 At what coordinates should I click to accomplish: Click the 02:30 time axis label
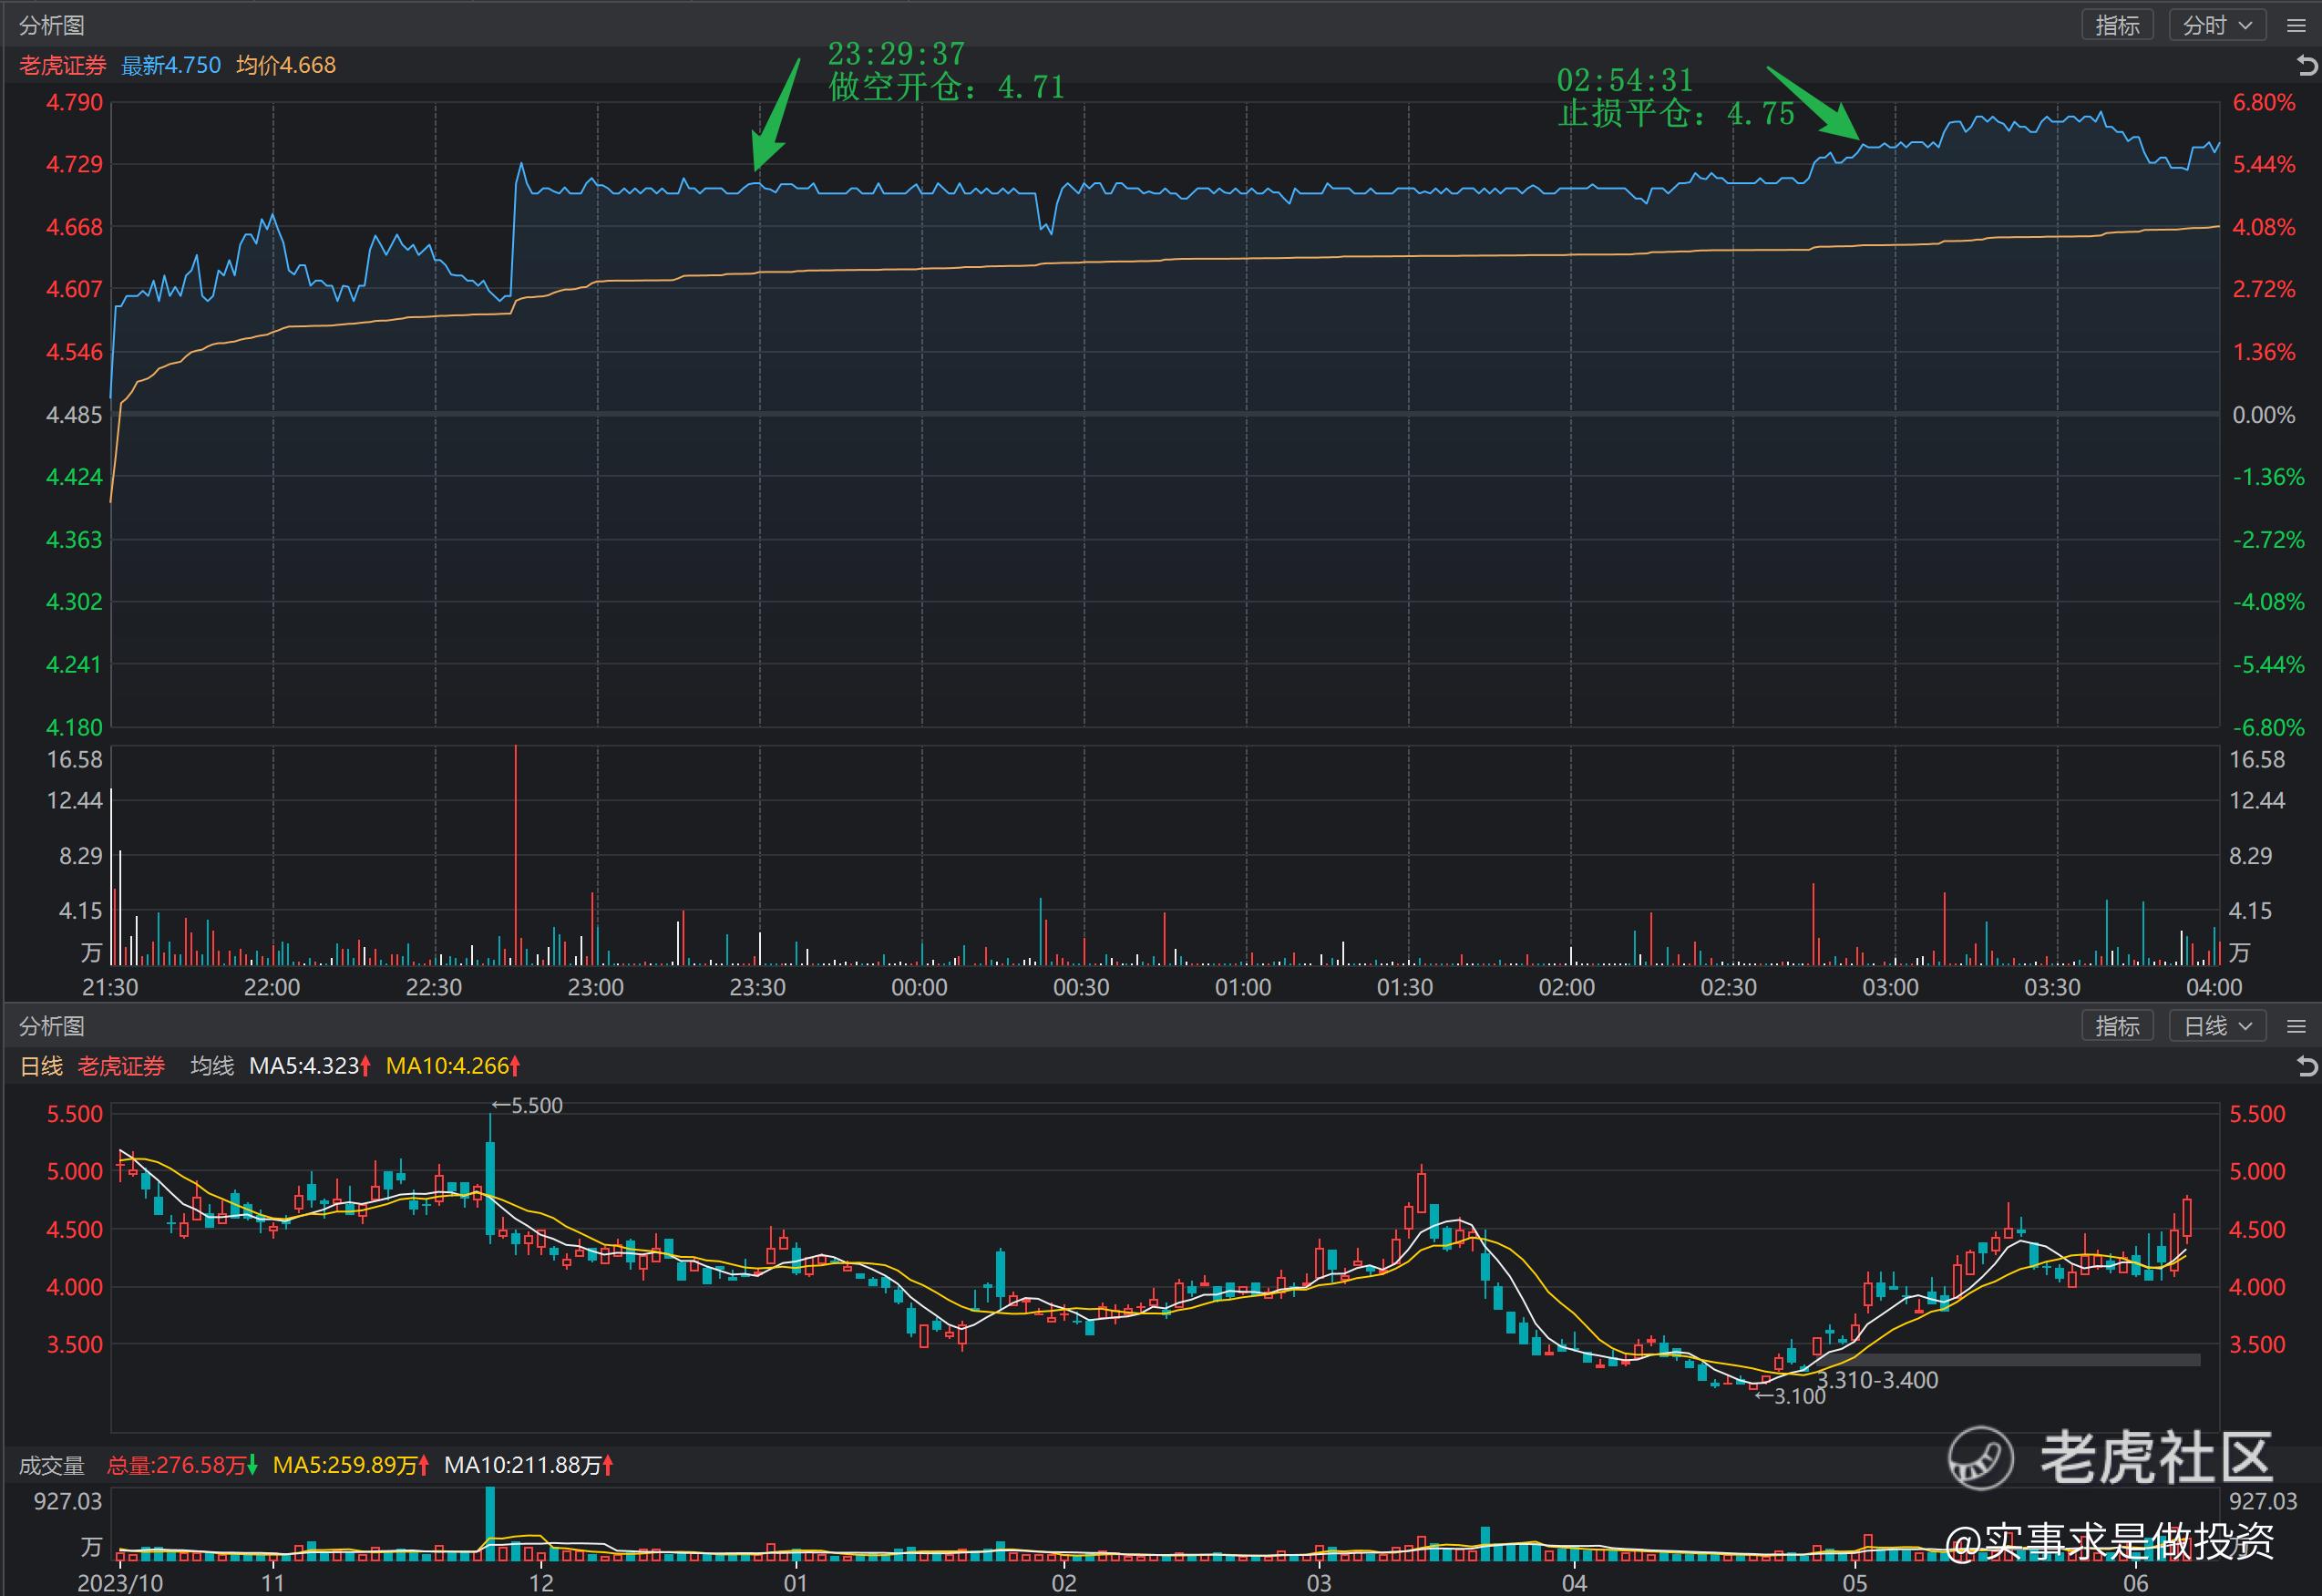pyautogui.click(x=1728, y=988)
